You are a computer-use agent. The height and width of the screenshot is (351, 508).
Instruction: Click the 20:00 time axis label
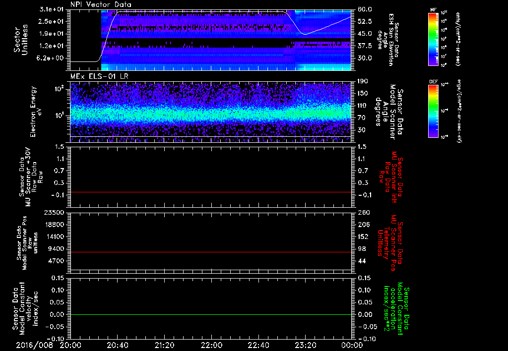(70, 345)
